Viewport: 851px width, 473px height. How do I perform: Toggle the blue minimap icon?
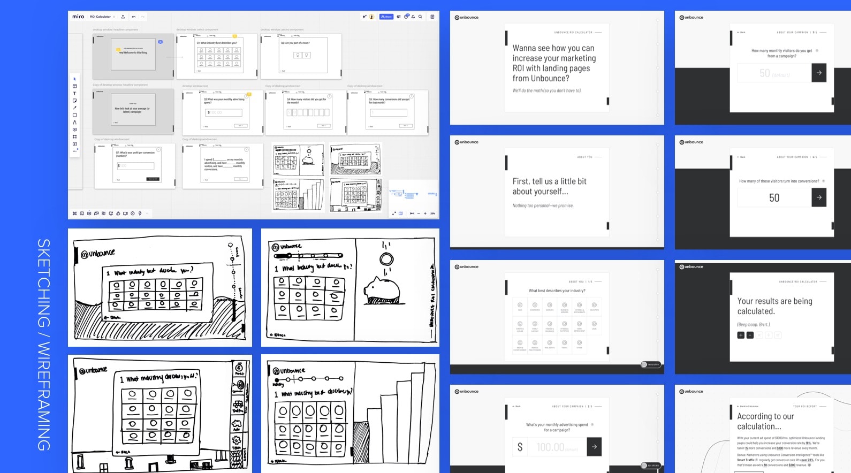tap(400, 213)
